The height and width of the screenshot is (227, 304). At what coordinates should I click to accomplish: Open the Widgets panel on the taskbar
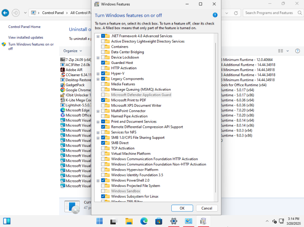click(7, 221)
